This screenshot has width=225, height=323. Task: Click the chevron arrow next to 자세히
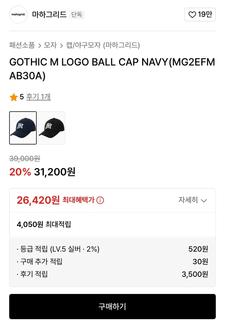pos(204,201)
